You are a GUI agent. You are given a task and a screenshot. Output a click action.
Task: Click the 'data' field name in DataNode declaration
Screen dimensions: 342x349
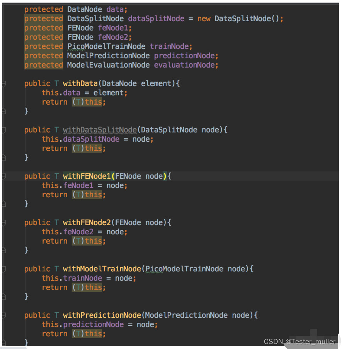click(115, 9)
